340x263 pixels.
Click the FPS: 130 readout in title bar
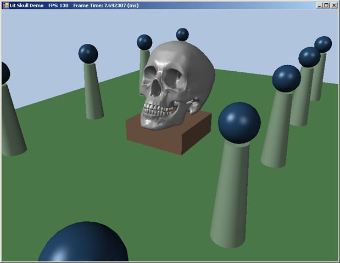58,5
